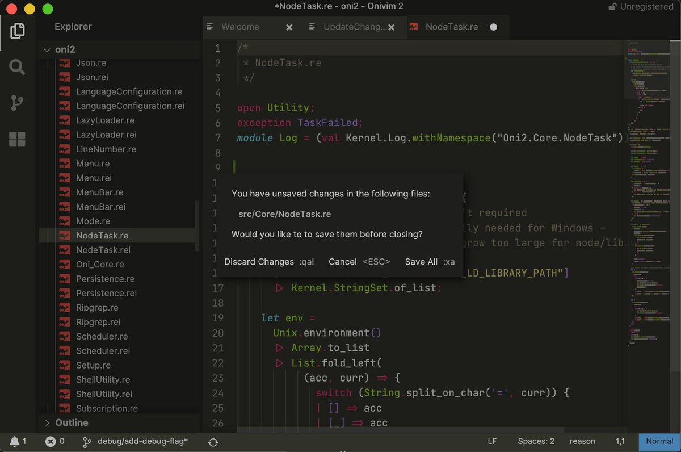
Task: Click Spaces: 2 indentation setting
Action: (536, 441)
